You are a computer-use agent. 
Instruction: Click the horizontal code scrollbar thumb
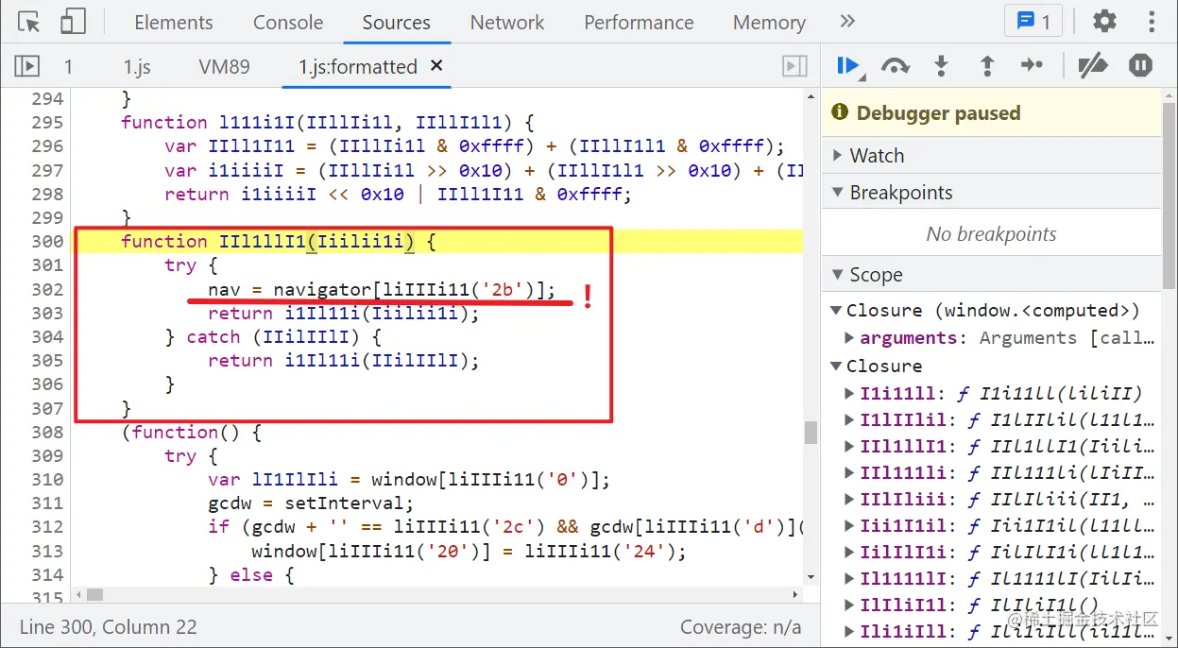coord(94,594)
